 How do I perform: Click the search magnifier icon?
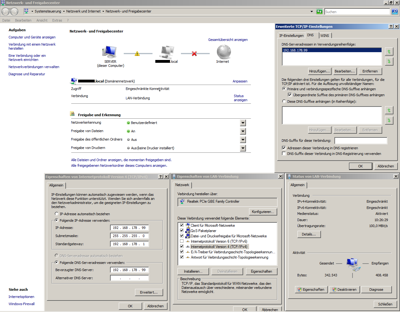pyautogui.click(x=395, y=12)
